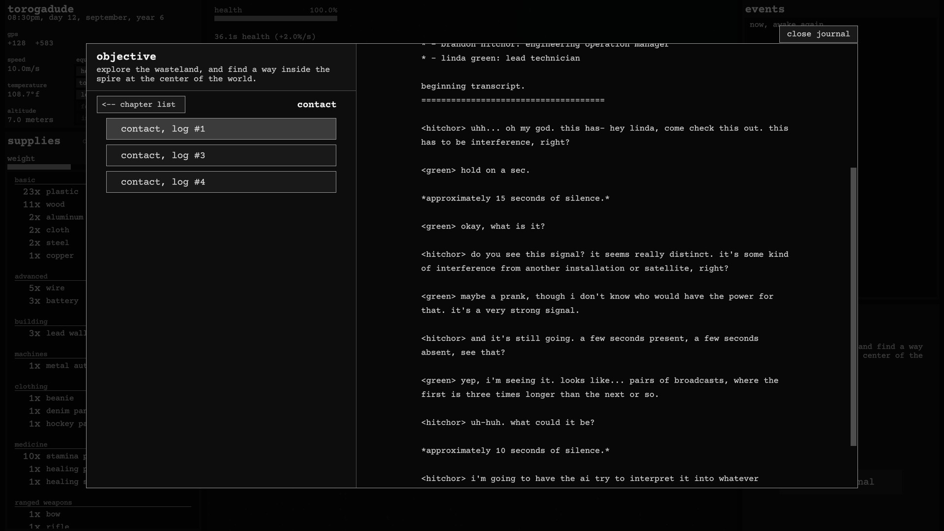Open the "contact, log #1" entry
Image resolution: width=944 pixels, height=531 pixels.
pyautogui.click(x=221, y=129)
